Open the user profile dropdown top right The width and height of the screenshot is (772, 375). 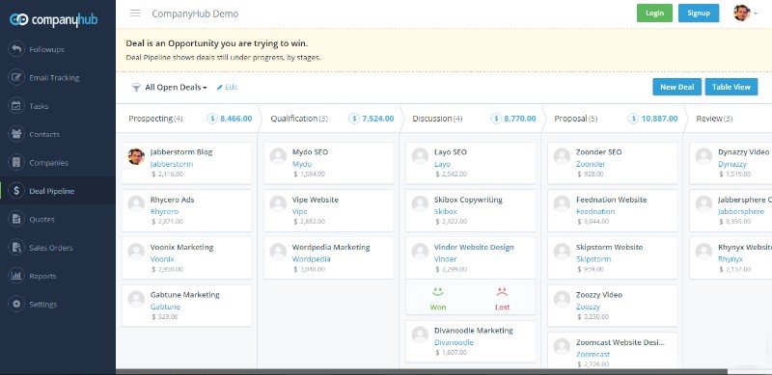pos(745,13)
